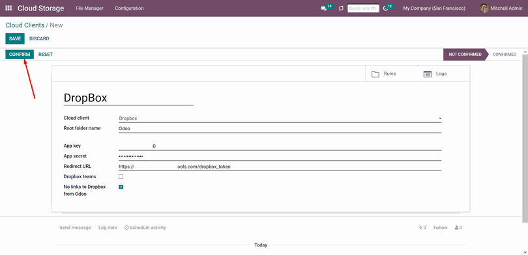Image resolution: width=528 pixels, height=255 pixels.
Task: Uncheck No links to Dropbox from Odoo
Action: coord(121,187)
